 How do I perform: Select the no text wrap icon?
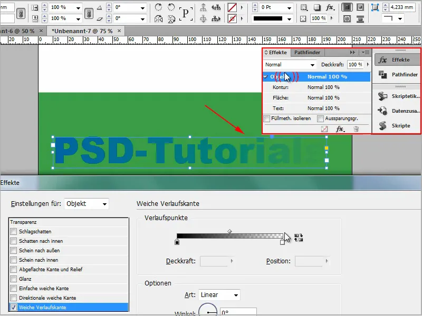pyautogui.click(x=347, y=7)
